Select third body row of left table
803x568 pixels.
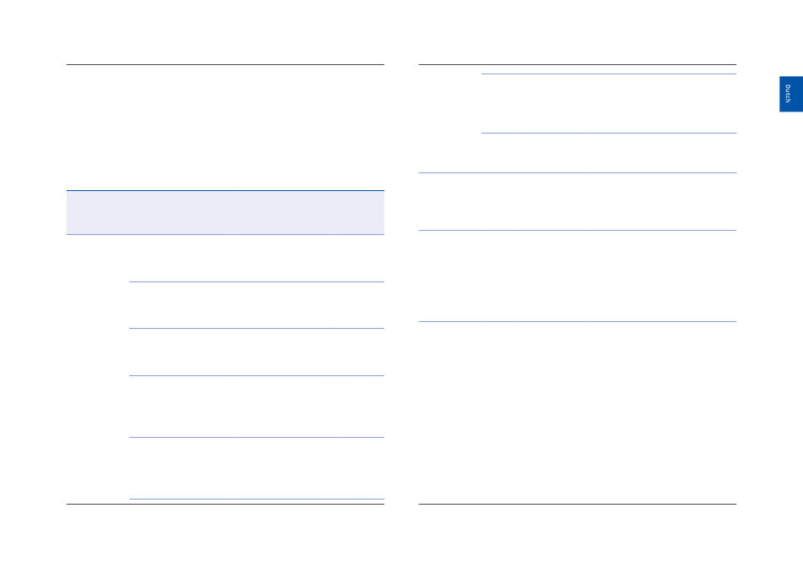pyautogui.click(x=257, y=352)
